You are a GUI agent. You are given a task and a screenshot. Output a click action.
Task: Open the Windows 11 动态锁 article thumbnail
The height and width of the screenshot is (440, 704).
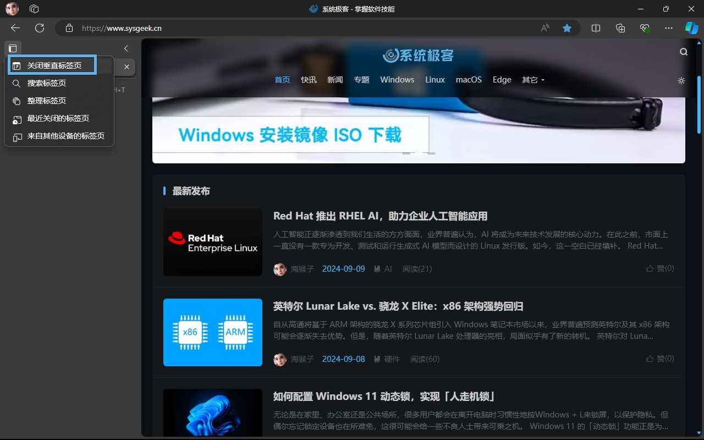(x=213, y=413)
